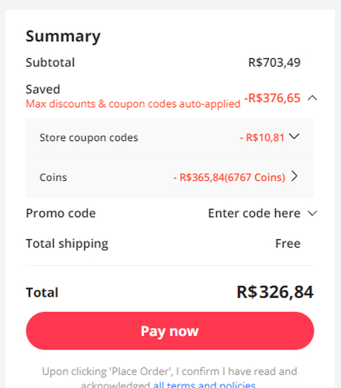Click the Promo code label

click(x=61, y=213)
